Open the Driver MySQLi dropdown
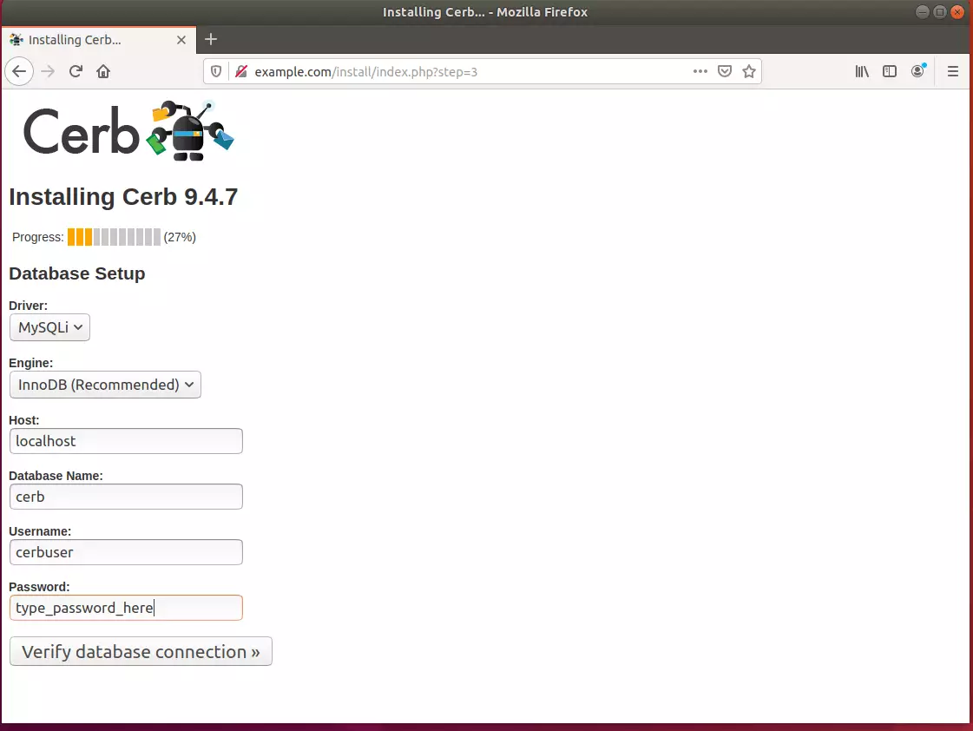This screenshot has height=731, width=973. (49, 327)
